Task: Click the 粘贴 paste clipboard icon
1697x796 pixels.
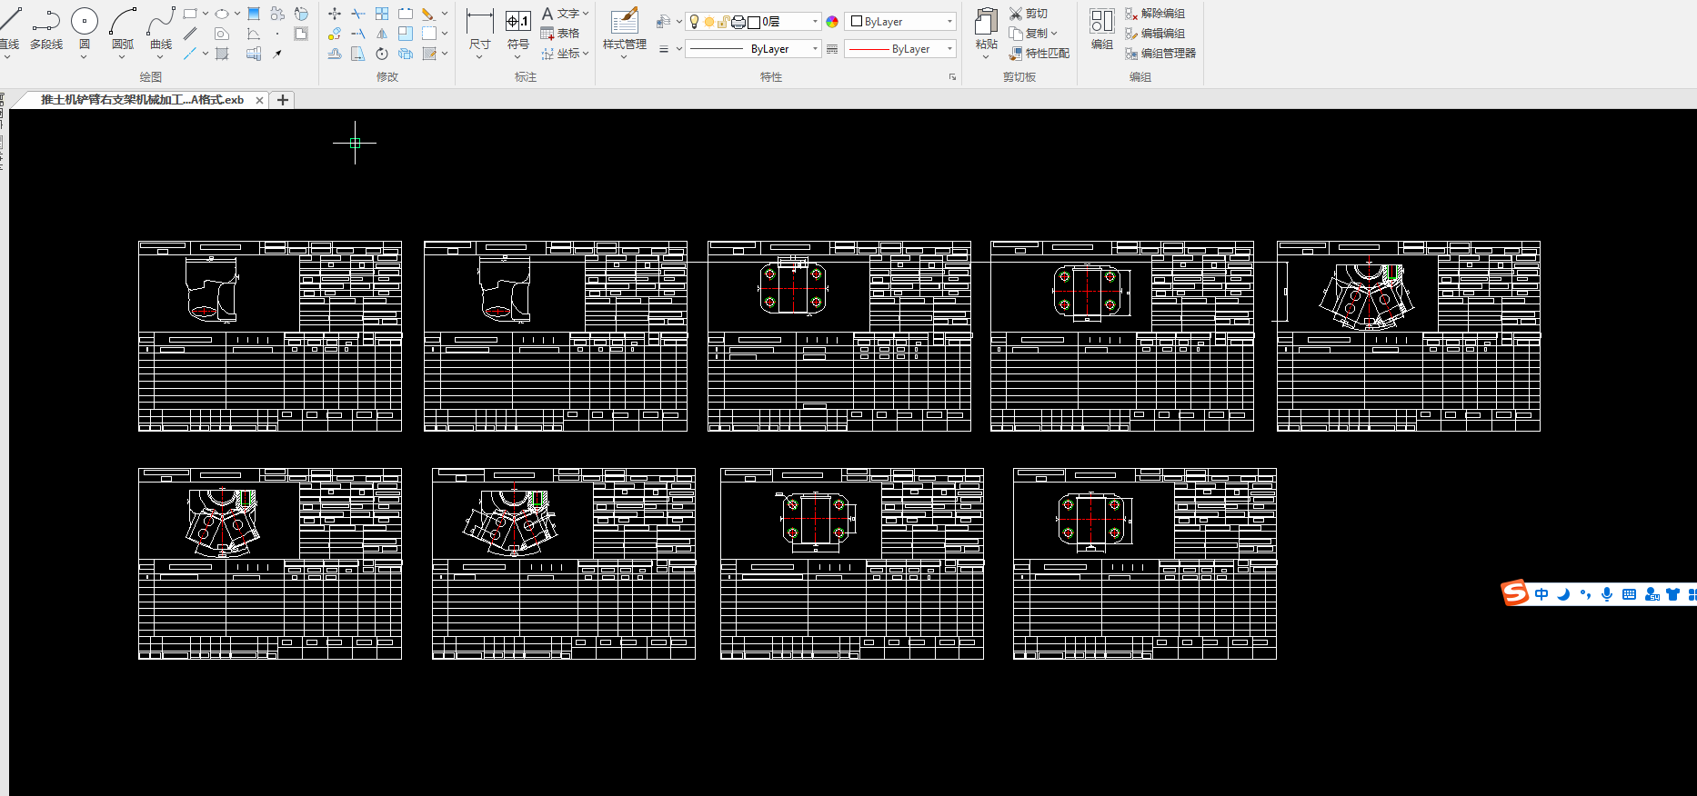Action: pyautogui.click(x=986, y=21)
